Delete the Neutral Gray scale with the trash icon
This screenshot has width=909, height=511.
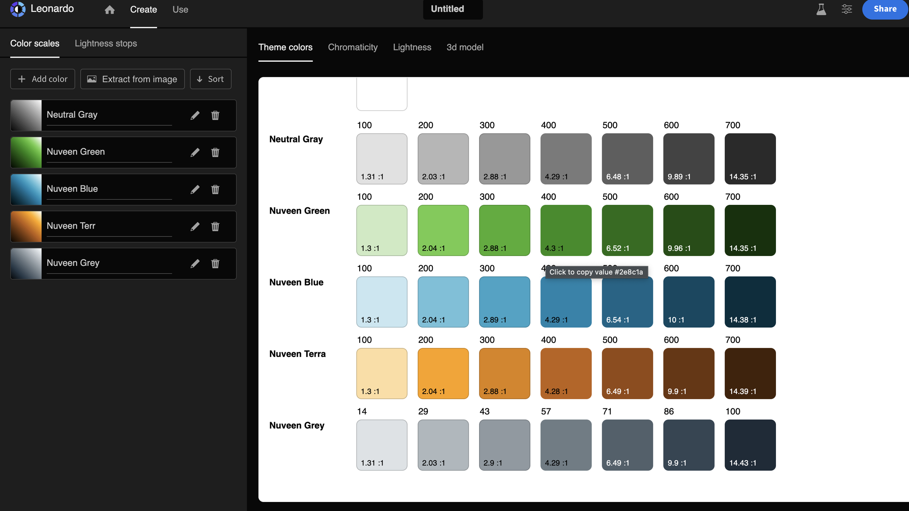click(215, 115)
